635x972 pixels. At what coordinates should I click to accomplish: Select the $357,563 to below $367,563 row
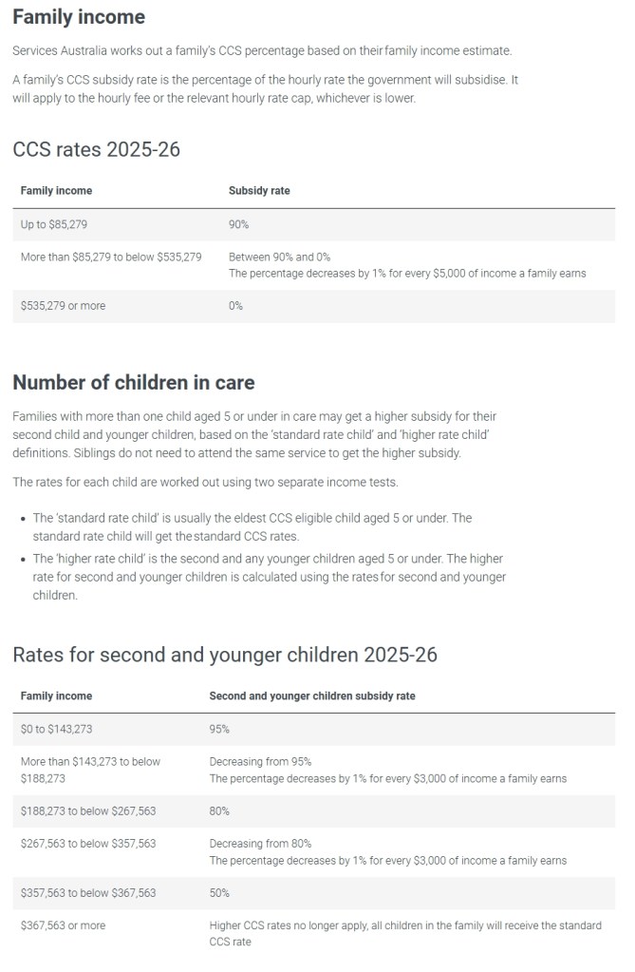[313, 892]
